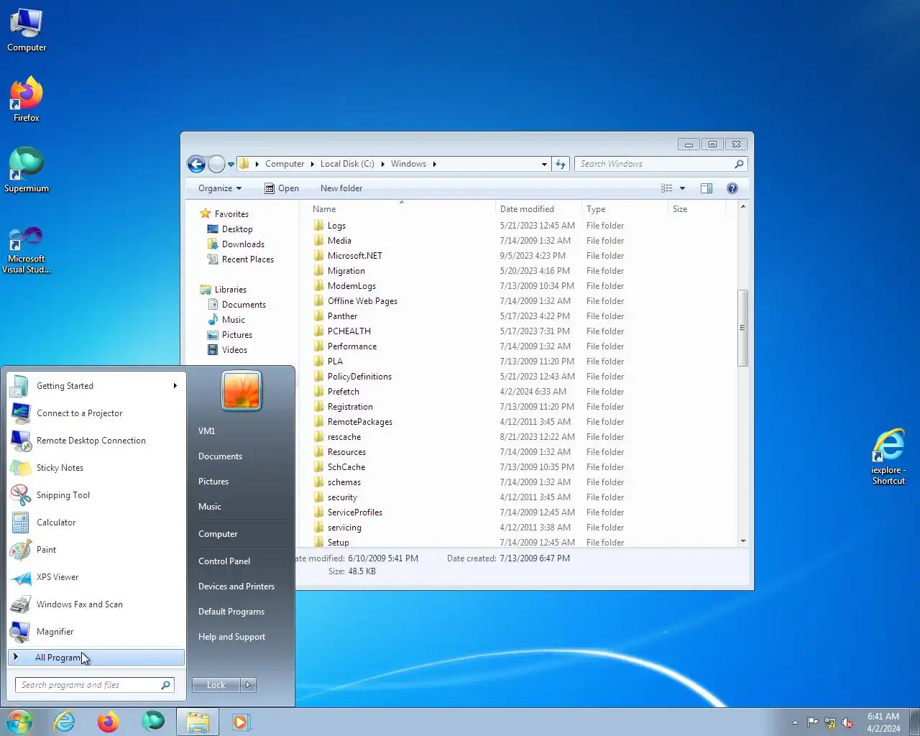Select the Prefetch folder
The image size is (920, 736).
pyautogui.click(x=343, y=392)
